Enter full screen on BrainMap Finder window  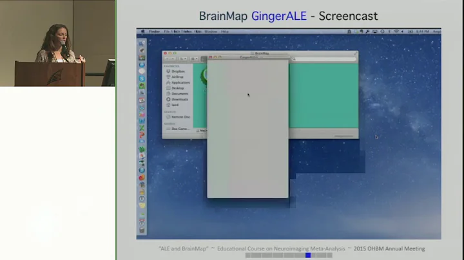click(355, 53)
